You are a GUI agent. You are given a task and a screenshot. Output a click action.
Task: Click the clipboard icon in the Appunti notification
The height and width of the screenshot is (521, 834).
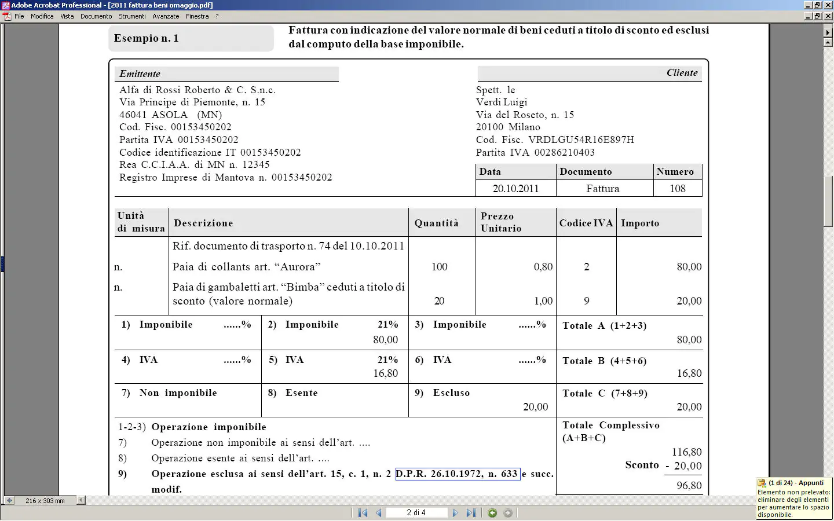pyautogui.click(x=762, y=483)
